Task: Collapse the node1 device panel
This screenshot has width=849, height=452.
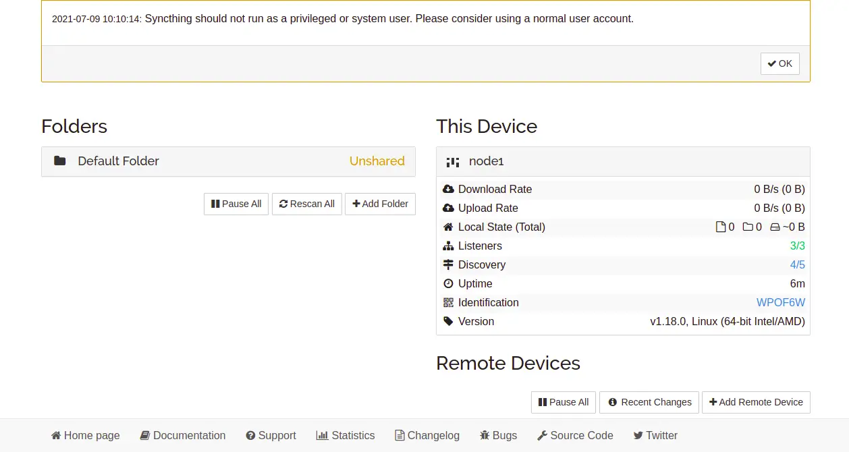Action: click(x=623, y=162)
